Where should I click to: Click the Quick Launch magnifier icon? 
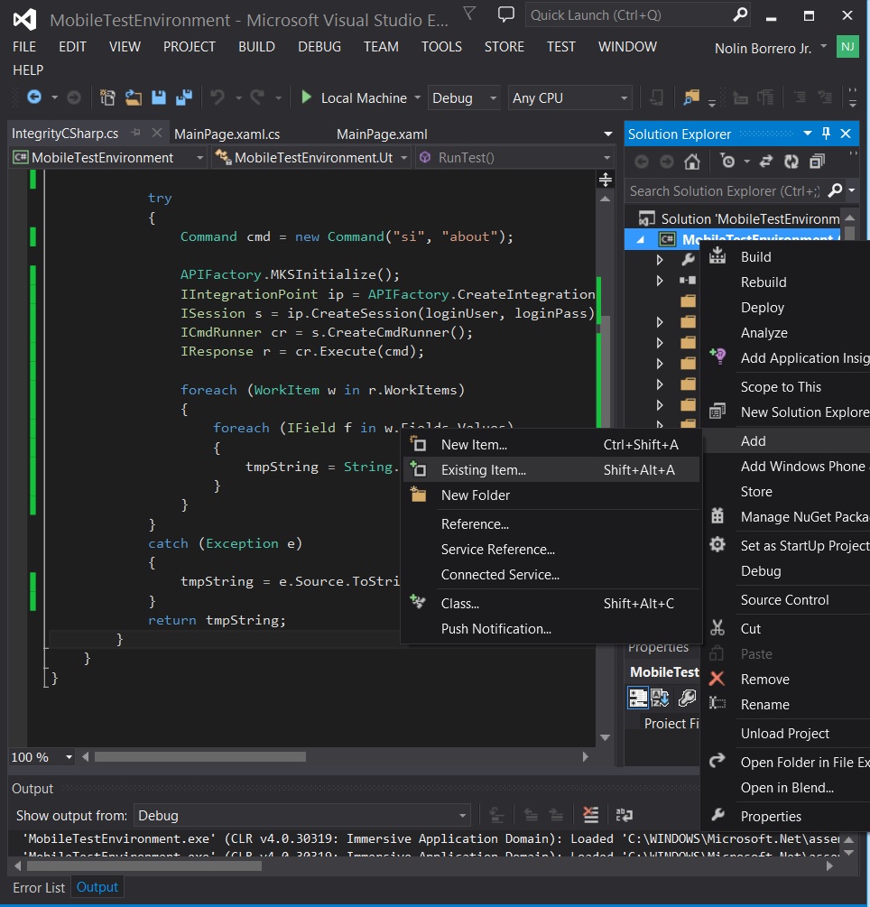[x=740, y=15]
